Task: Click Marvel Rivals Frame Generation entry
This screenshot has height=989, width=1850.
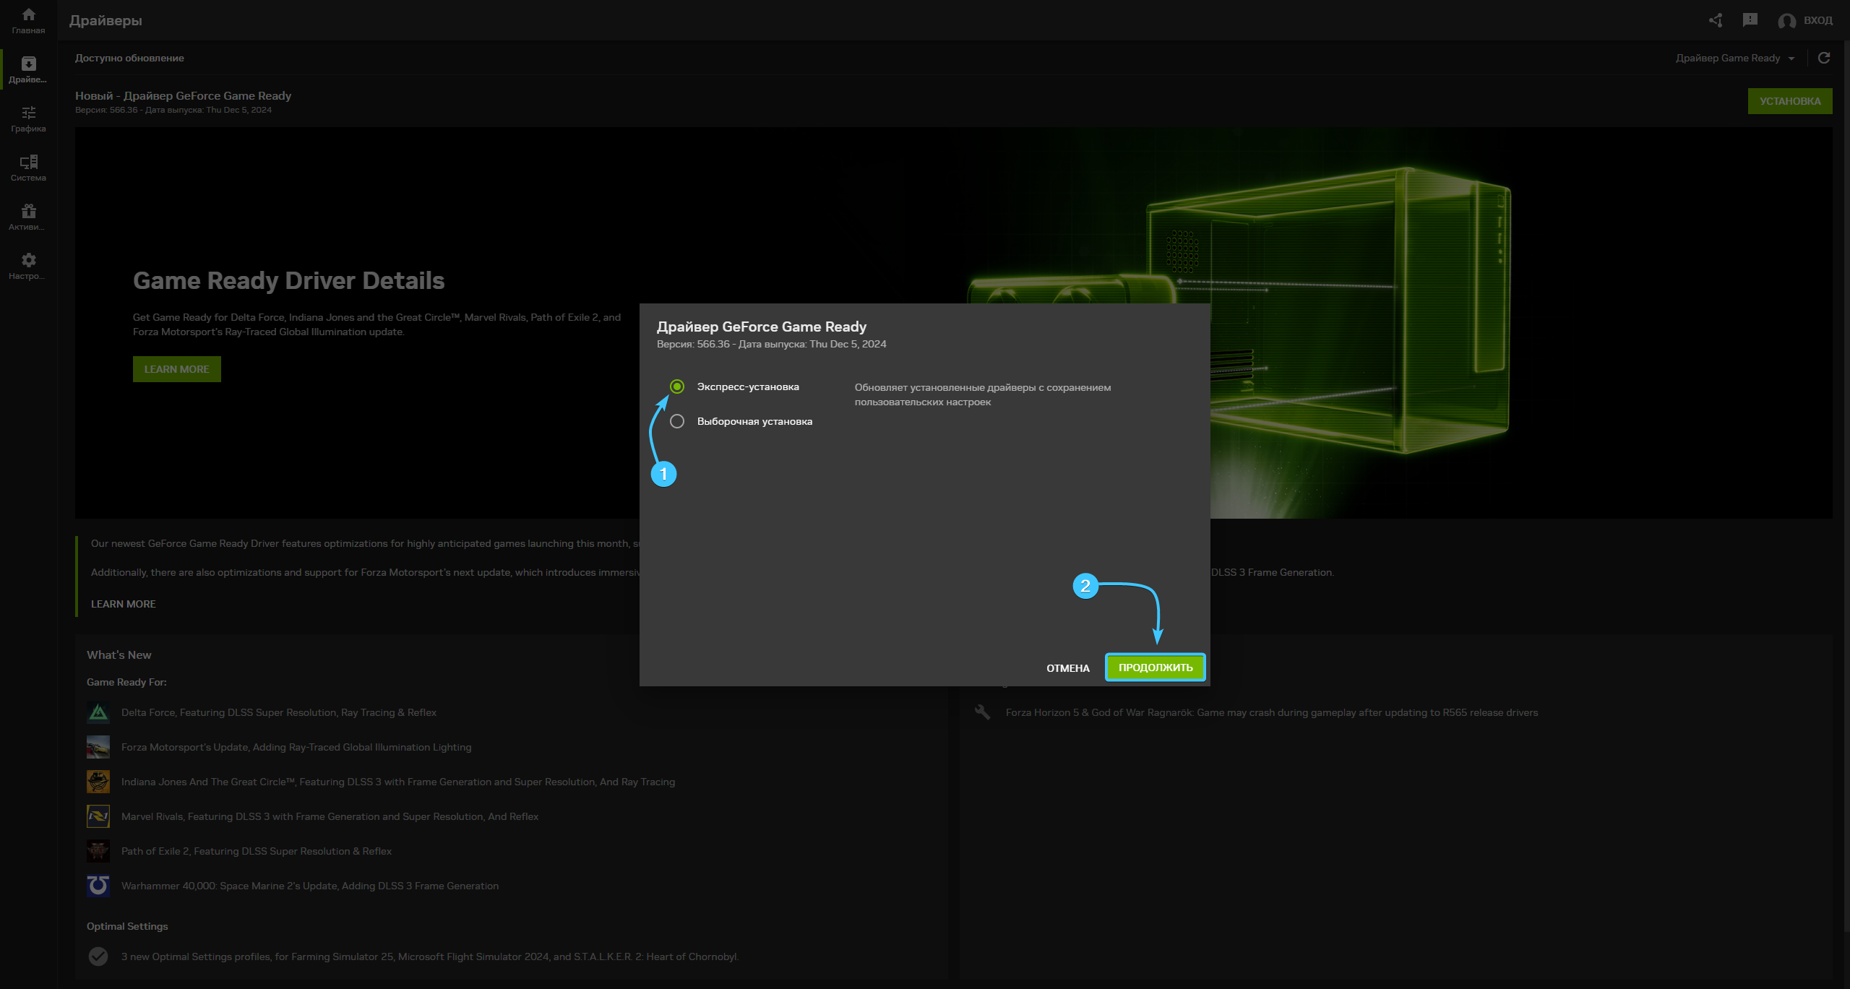Action: point(330,816)
